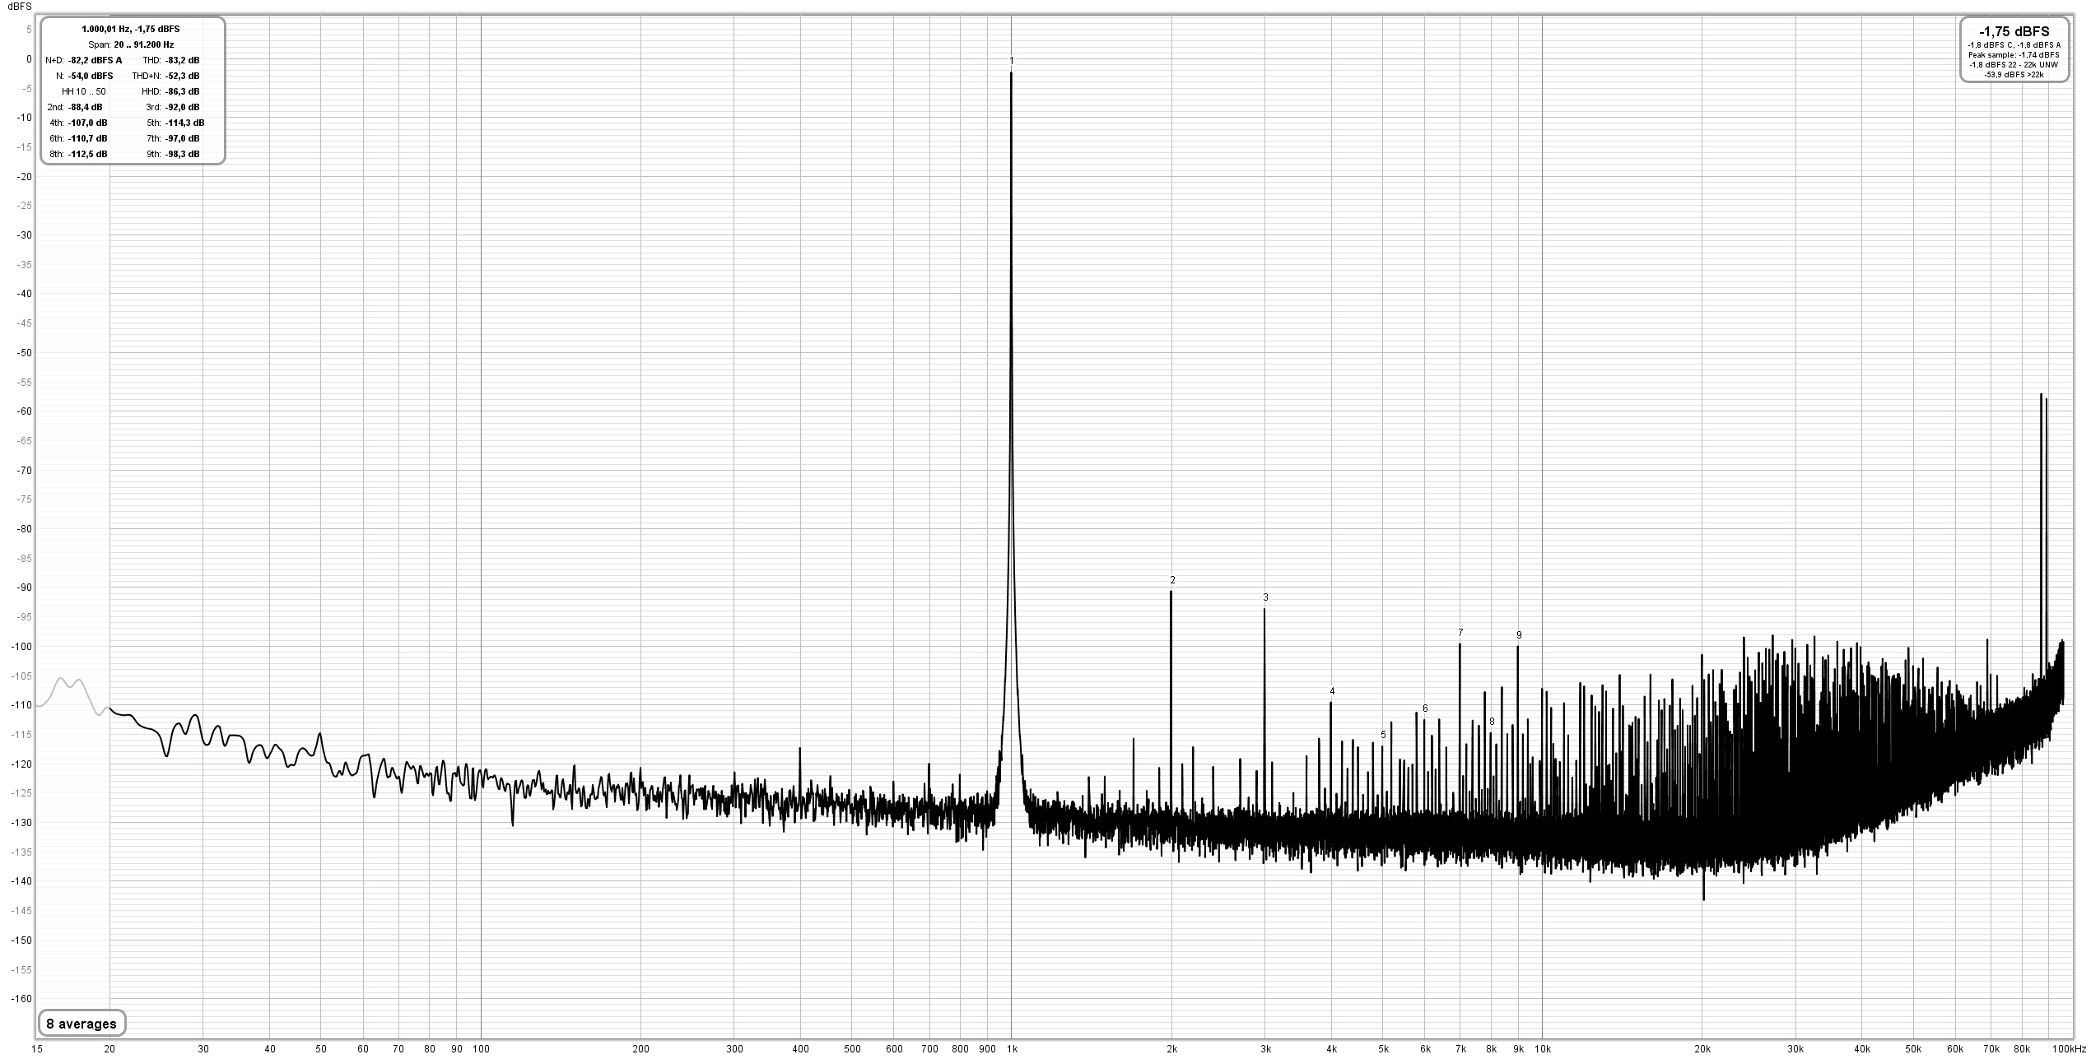Click the 2nd harmonic value '-88,4 dB'

85,107
